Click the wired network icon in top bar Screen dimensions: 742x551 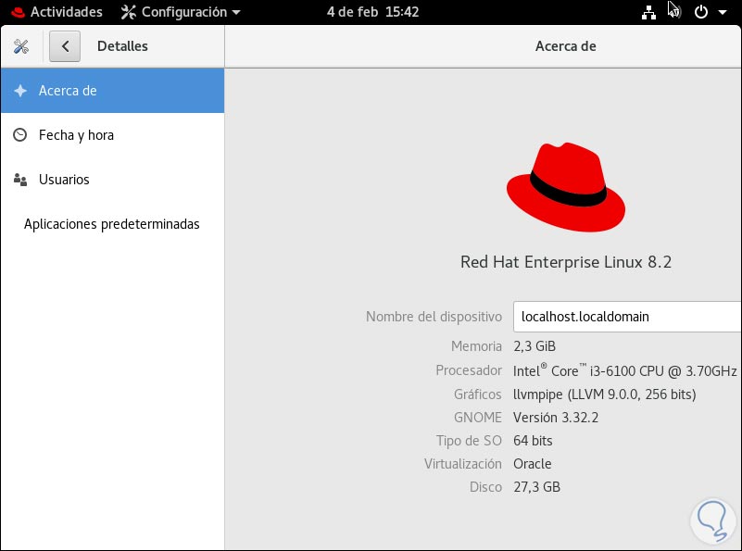point(648,12)
